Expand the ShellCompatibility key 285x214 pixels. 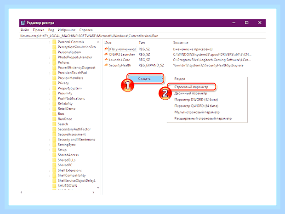click(50, 176)
